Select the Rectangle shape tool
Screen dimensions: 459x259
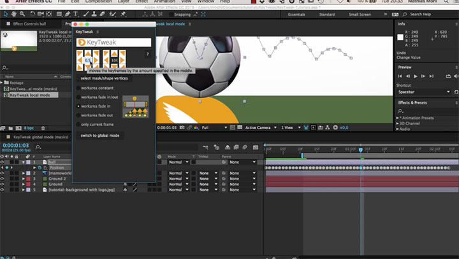tap(59, 14)
